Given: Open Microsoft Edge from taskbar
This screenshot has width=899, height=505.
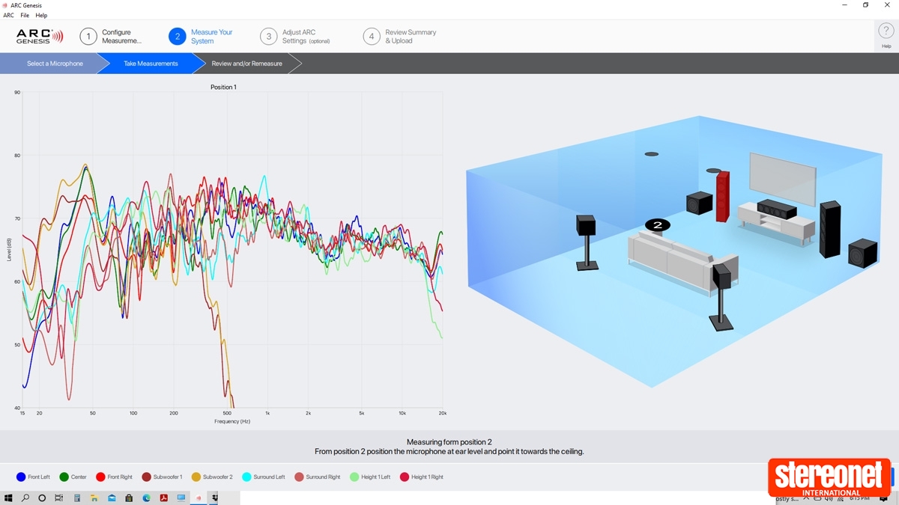Looking at the screenshot, I should (x=146, y=498).
